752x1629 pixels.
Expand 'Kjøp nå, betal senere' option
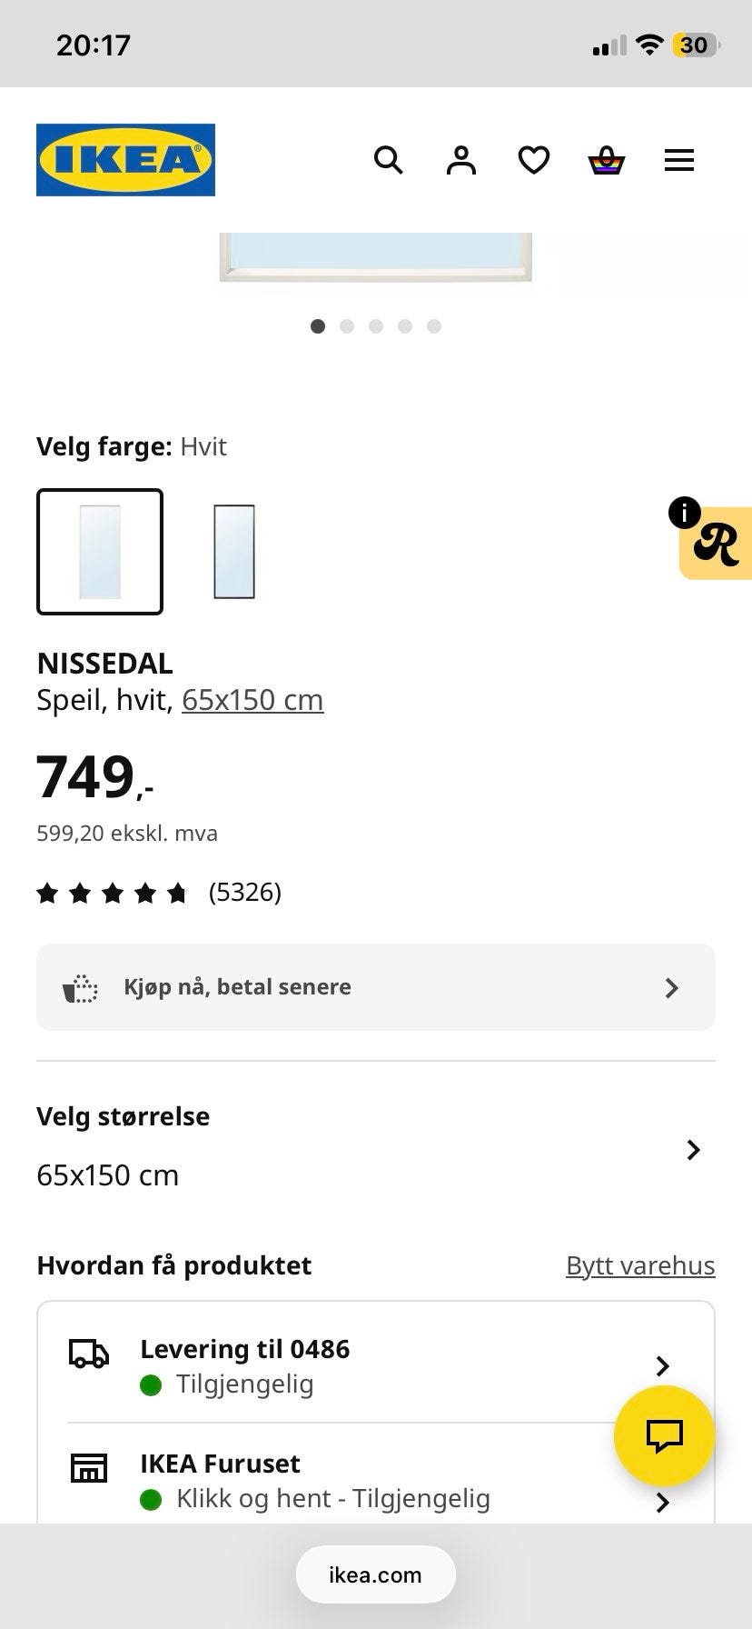coord(376,987)
